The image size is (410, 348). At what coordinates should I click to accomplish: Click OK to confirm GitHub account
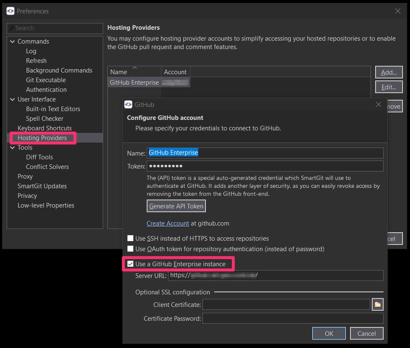(x=329, y=334)
